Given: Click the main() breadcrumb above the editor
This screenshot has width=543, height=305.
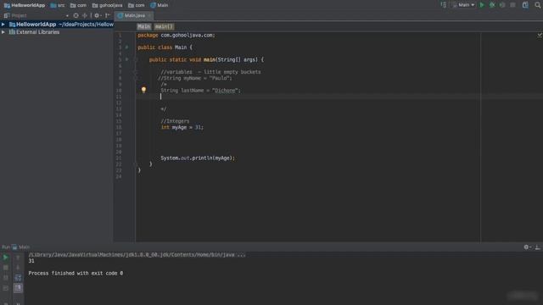Looking at the screenshot, I should [164, 26].
